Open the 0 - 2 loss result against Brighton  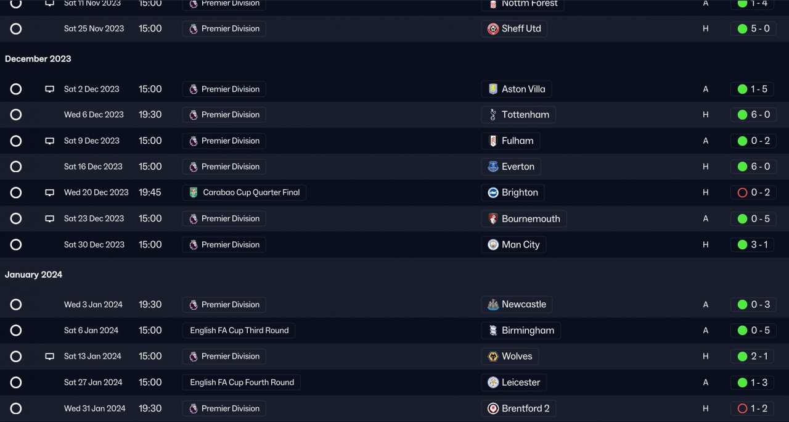tap(753, 192)
